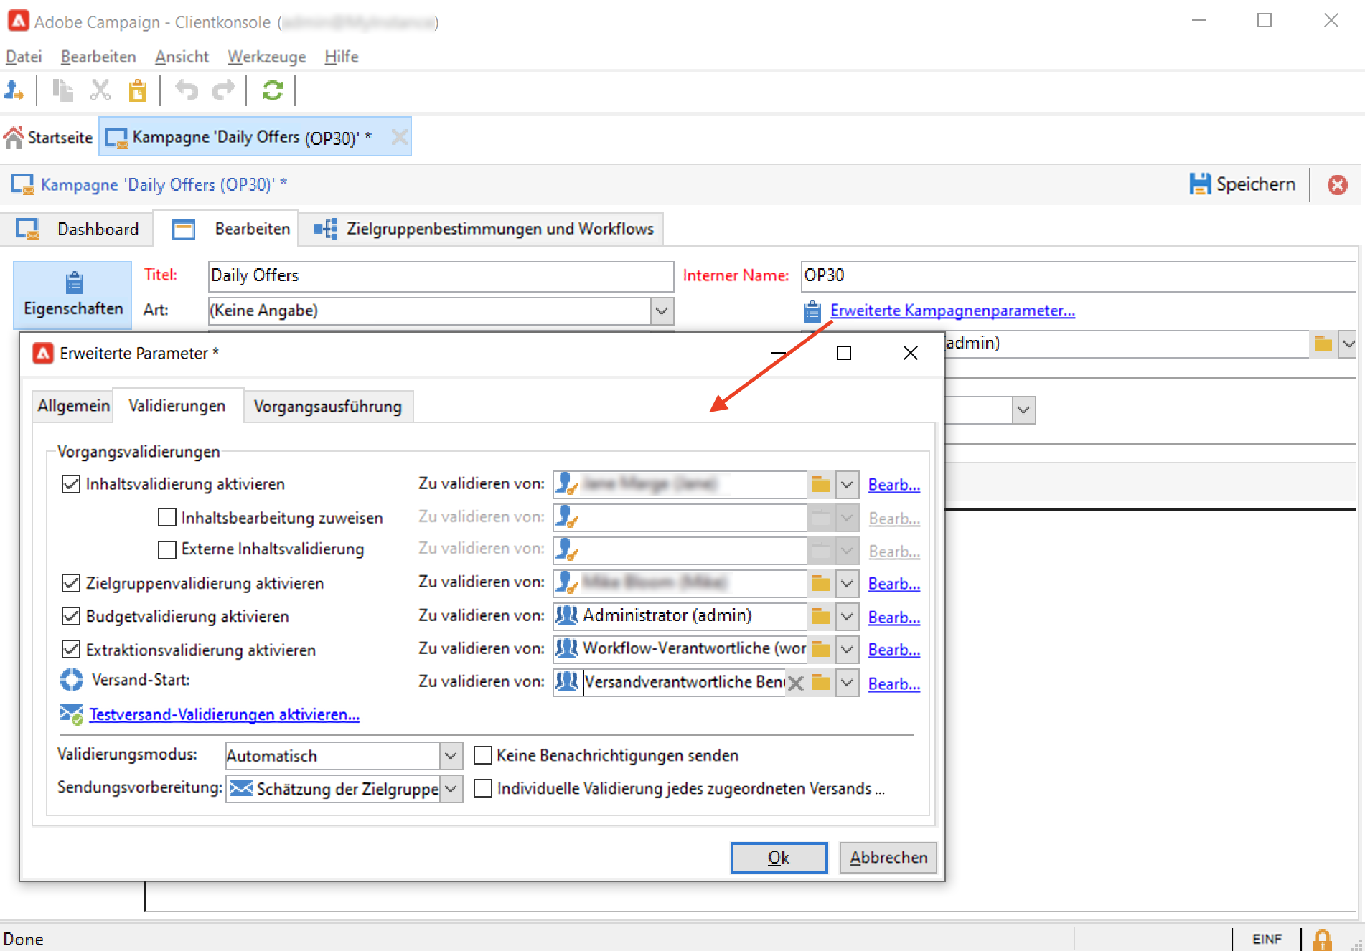Viewport: 1365px width, 951px height.
Task: Enable Externe Inhaltsvalidierung checkbox
Action: coord(166,549)
